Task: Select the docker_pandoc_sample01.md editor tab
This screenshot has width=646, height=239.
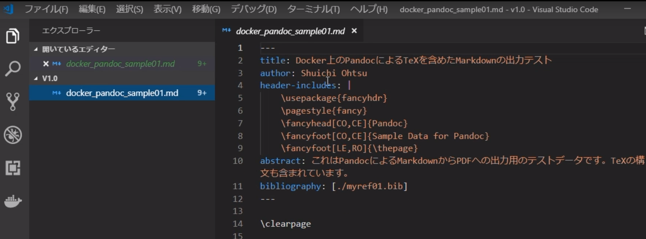Action: point(290,31)
